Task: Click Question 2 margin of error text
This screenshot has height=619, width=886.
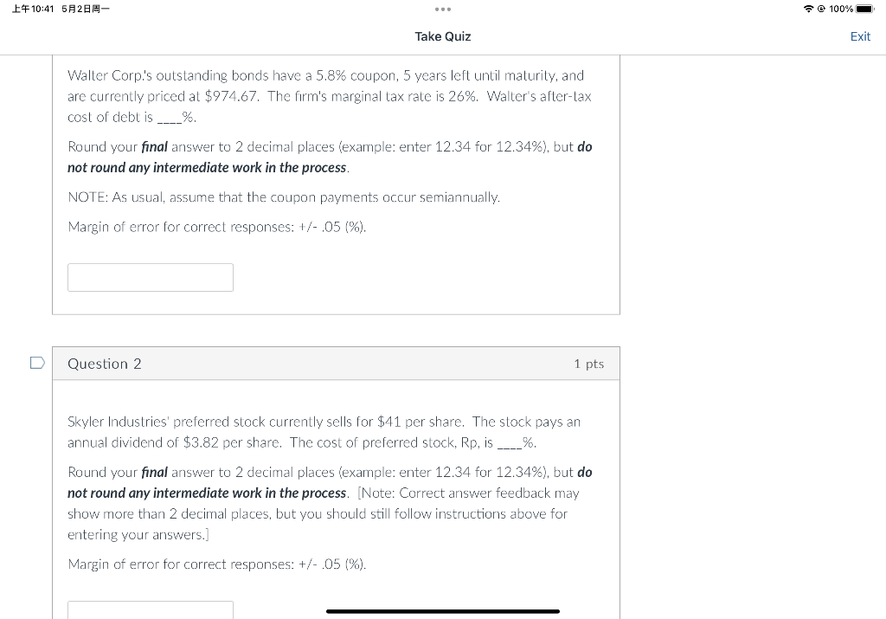Action: coord(217,564)
